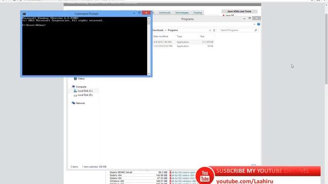
Task: Click the Videos library icon
Action: (x=75, y=79)
